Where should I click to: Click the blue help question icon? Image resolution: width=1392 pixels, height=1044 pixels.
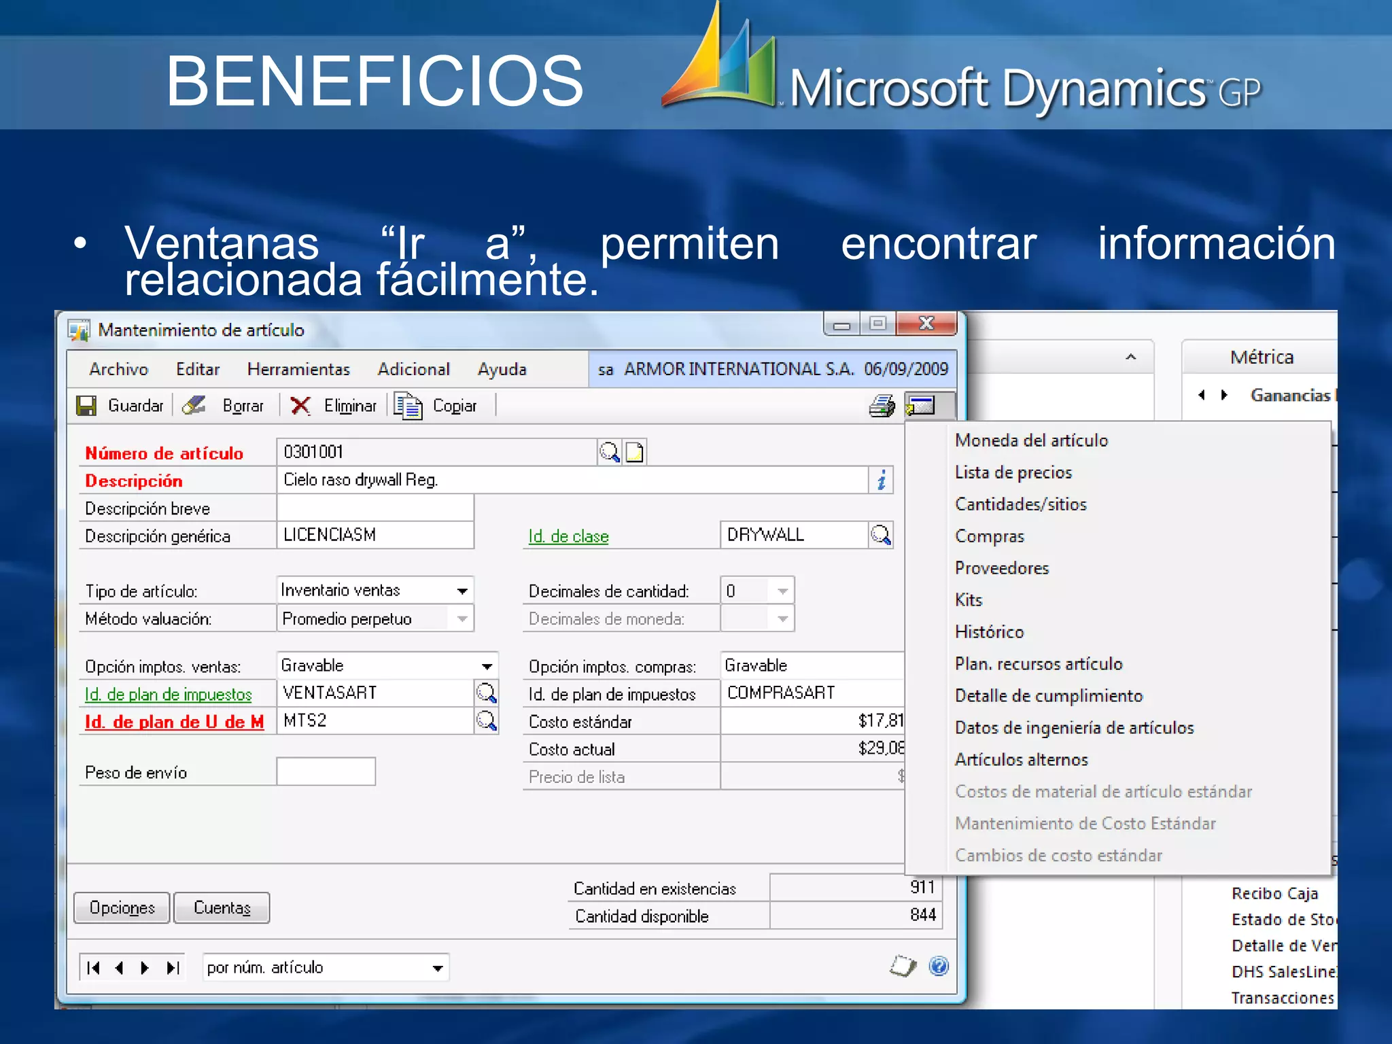tap(939, 966)
